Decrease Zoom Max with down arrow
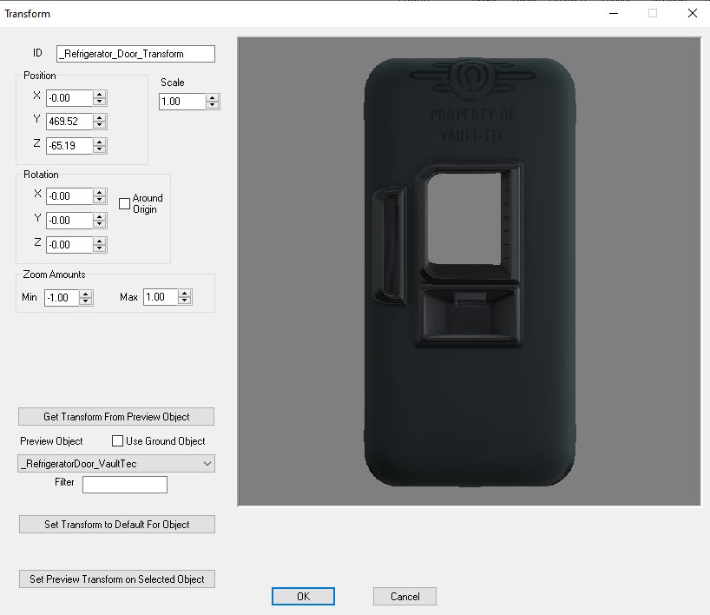The height and width of the screenshot is (615, 710). (185, 301)
